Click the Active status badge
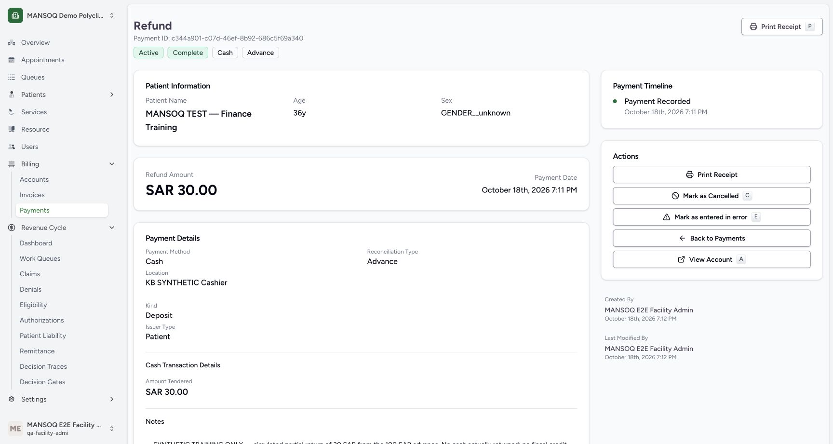833x444 pixels. tap(148, 53)
